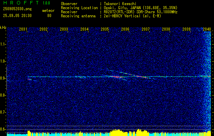214x136 pixels.
Task: Click the kHz axis unit label
Action: click(3, 28)
